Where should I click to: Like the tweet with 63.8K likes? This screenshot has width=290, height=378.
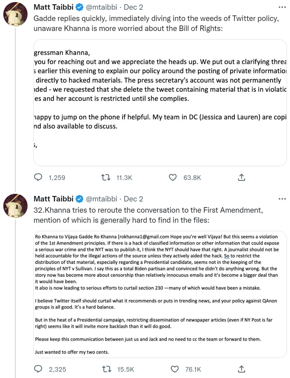pos(173,177)
